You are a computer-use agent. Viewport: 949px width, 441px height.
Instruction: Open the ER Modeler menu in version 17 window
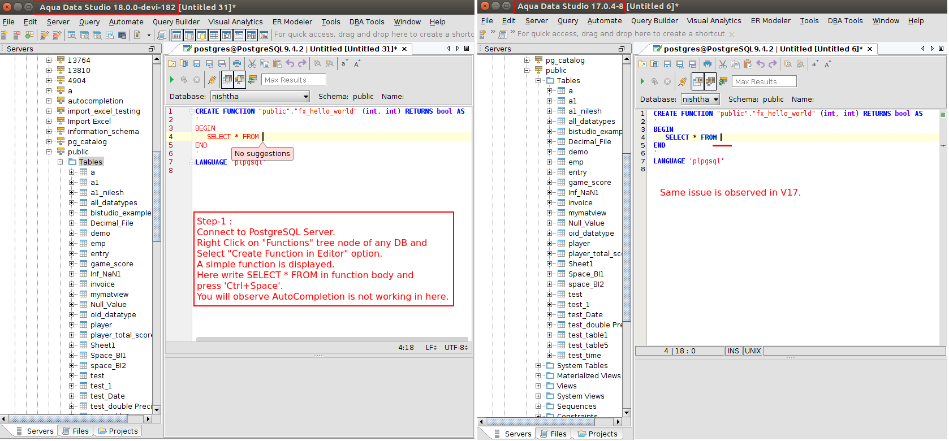(x=771, y=21)
